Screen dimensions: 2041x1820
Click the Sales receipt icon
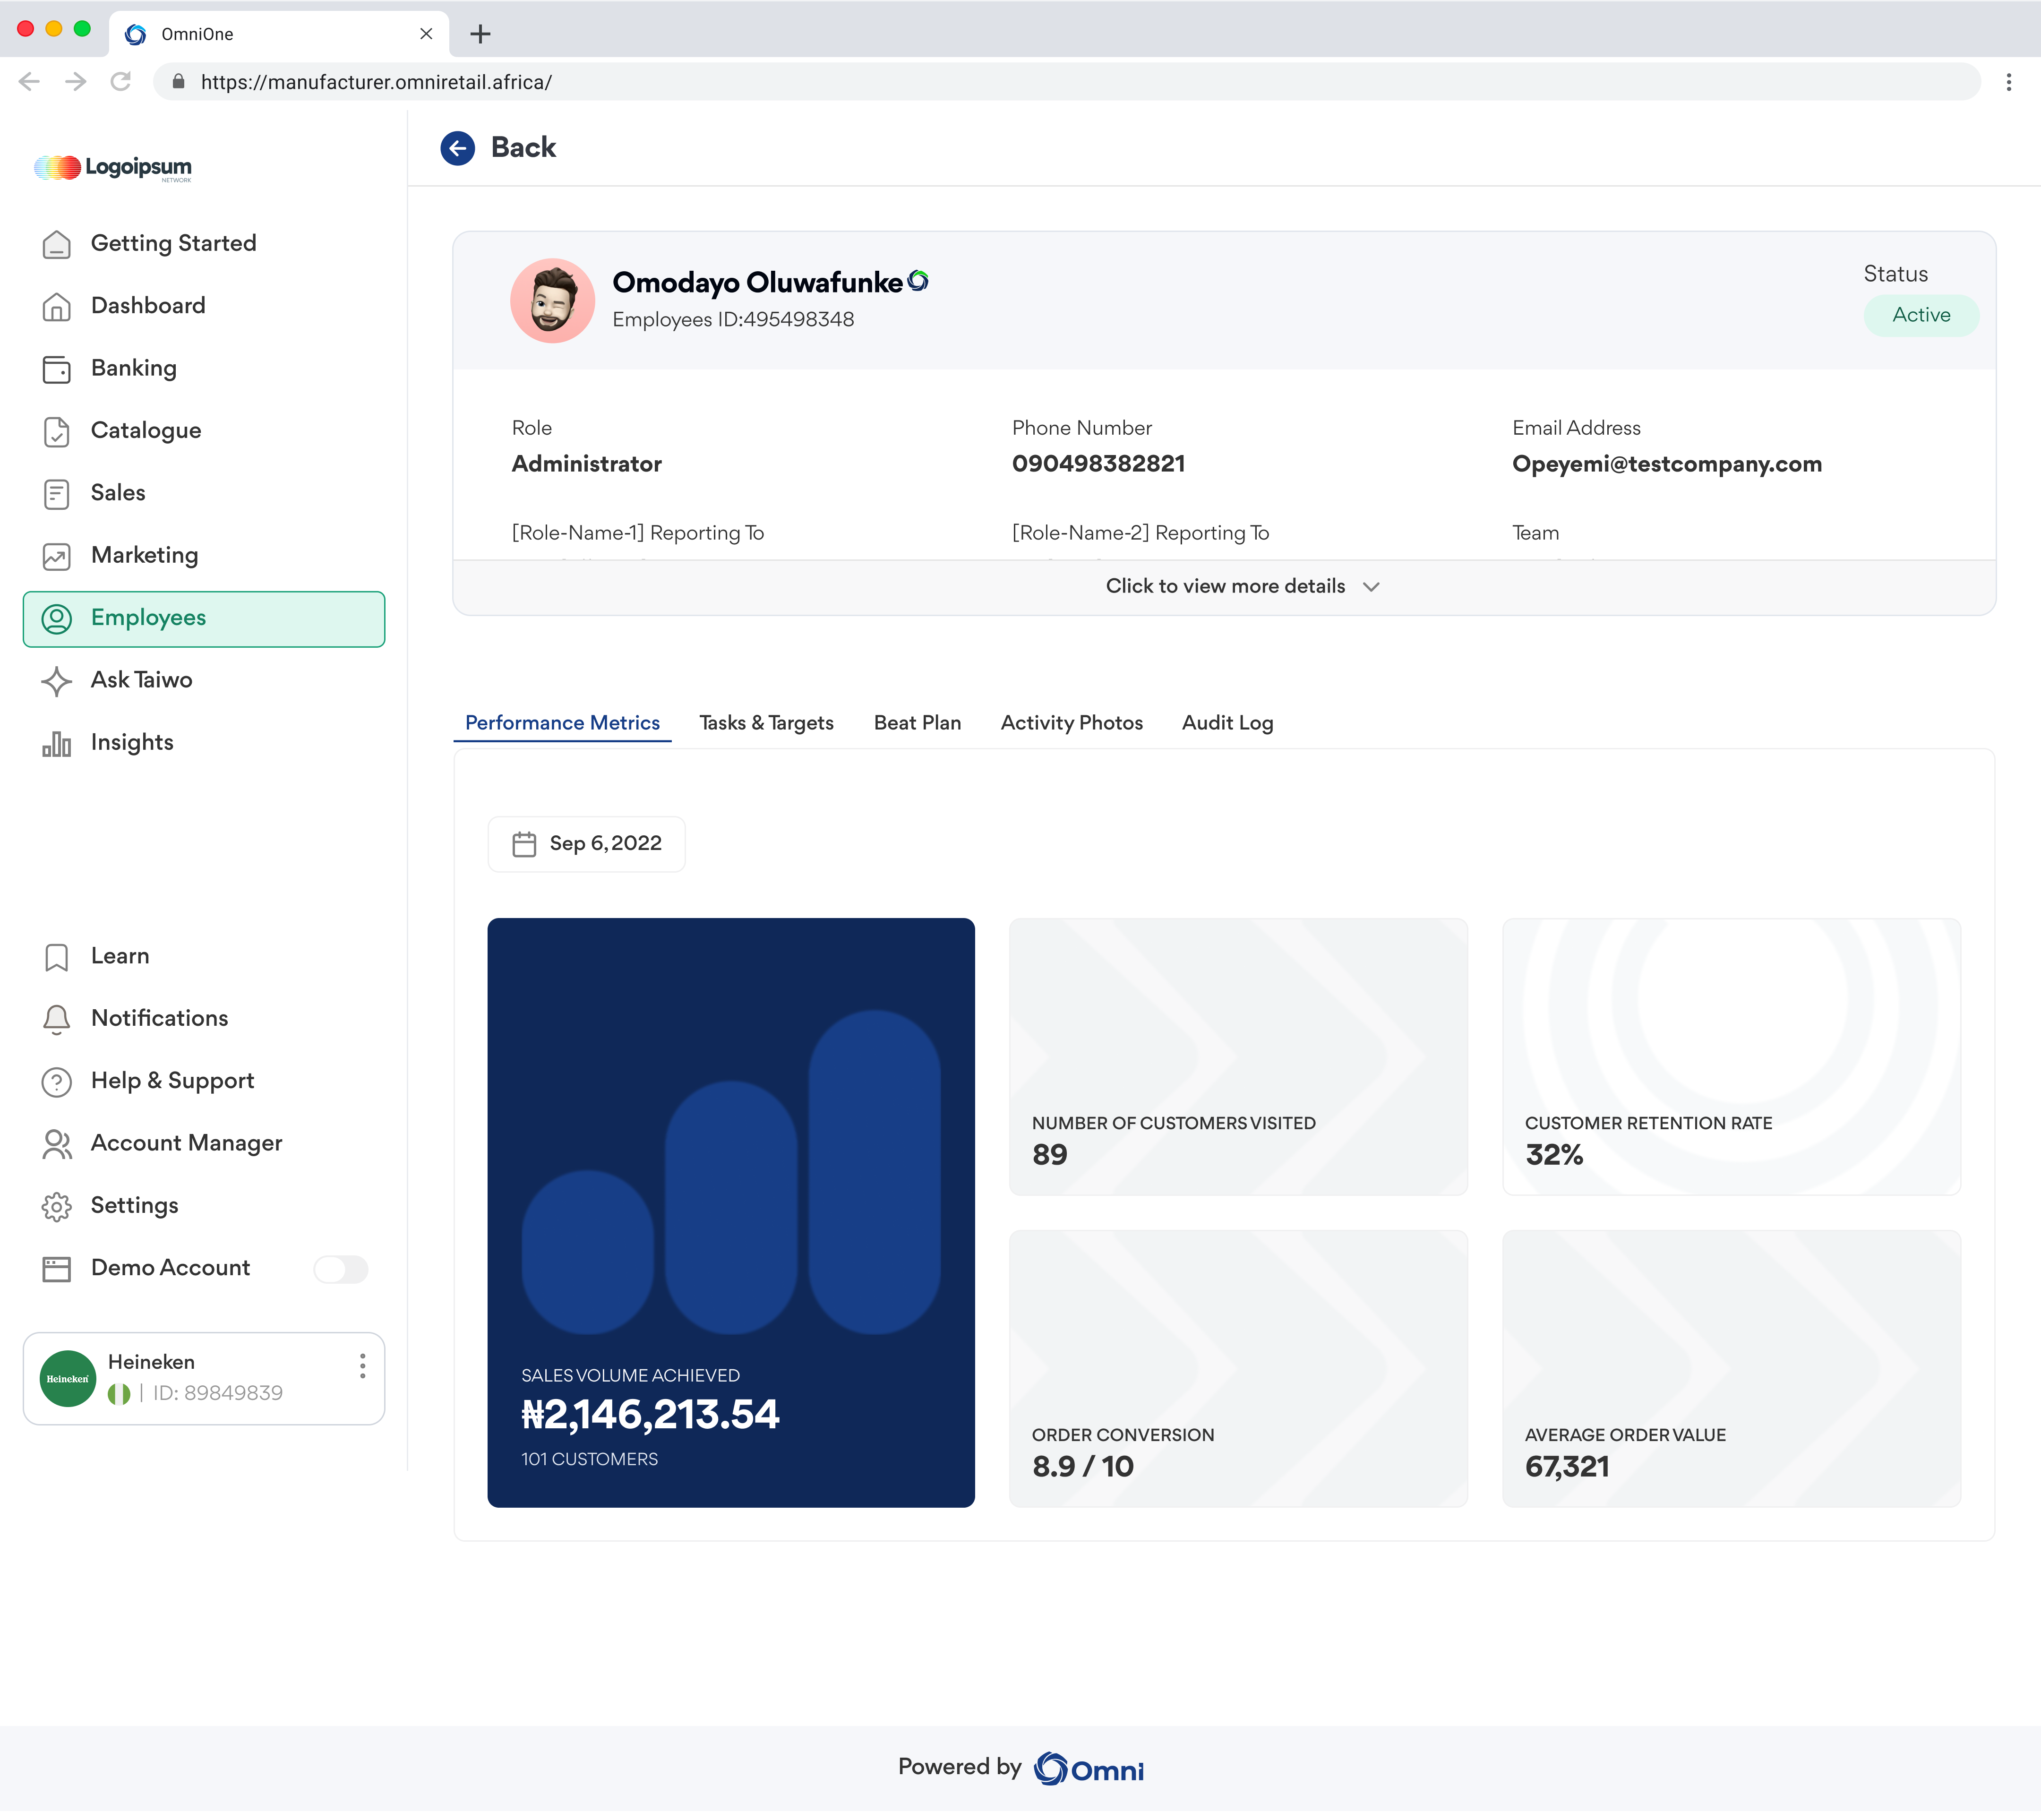pyautogui.click(x=57, y=494)
